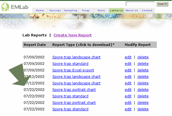Click the date beside Spore trap Excel export
Screen dimensions: 172x116
pyautogui.click(x=34, y=70)
